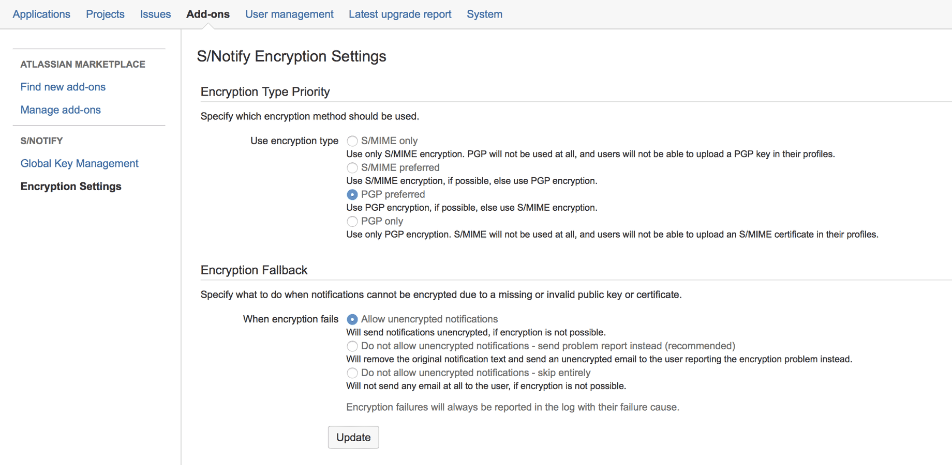This screenshot has width=952, height=465.
Task: Open the Issues tab
Action: coord(155,14)
